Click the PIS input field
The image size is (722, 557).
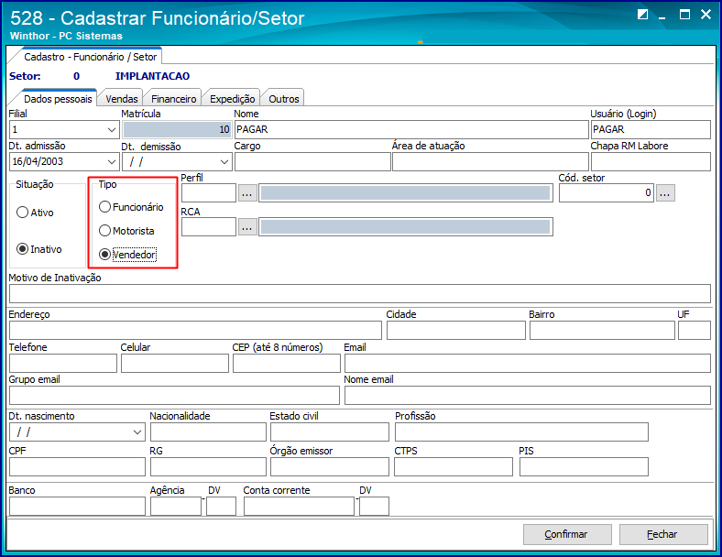[x=584, y=467]
